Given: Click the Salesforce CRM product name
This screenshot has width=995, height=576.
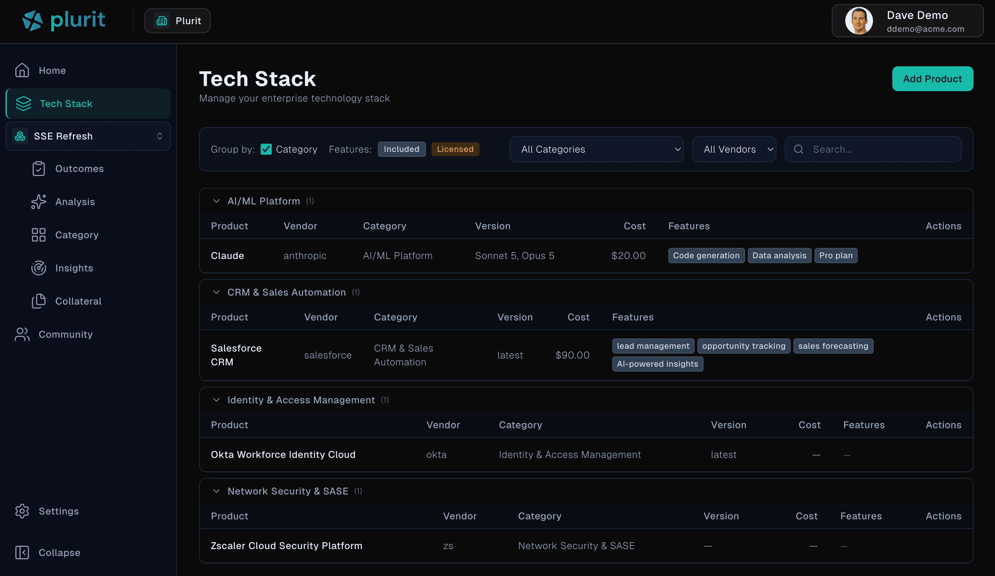Looking at the screenshot, I should click(236, 355).
